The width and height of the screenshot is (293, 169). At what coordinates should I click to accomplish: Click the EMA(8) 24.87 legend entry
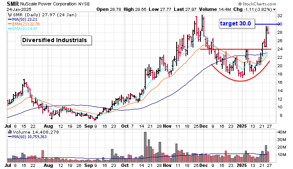(23, 29)
